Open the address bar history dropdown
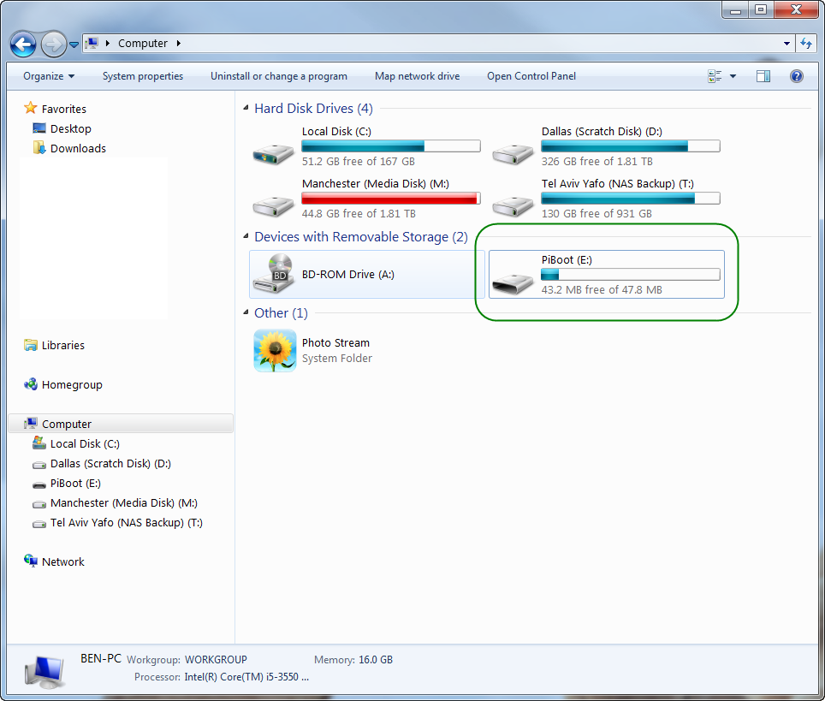Viewport: 825px width, 701px height. click(787, 43)
